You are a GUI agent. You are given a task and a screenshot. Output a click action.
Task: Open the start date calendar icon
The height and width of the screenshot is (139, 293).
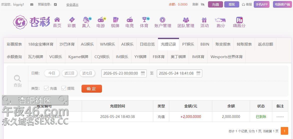[143, 73]
